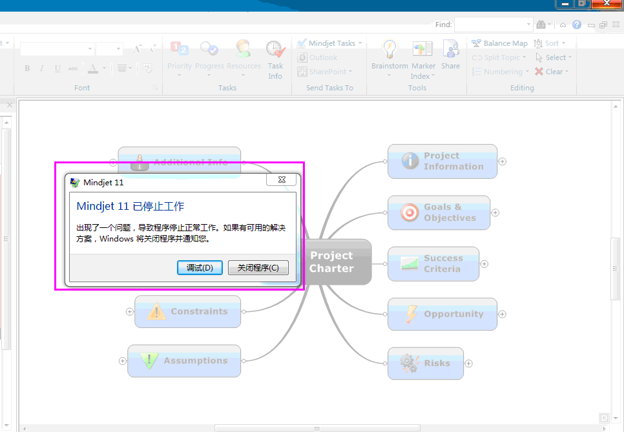This screenshot has width=624, height=432.
Task: Send tasks to Outlook
Action: click(318, 57)
